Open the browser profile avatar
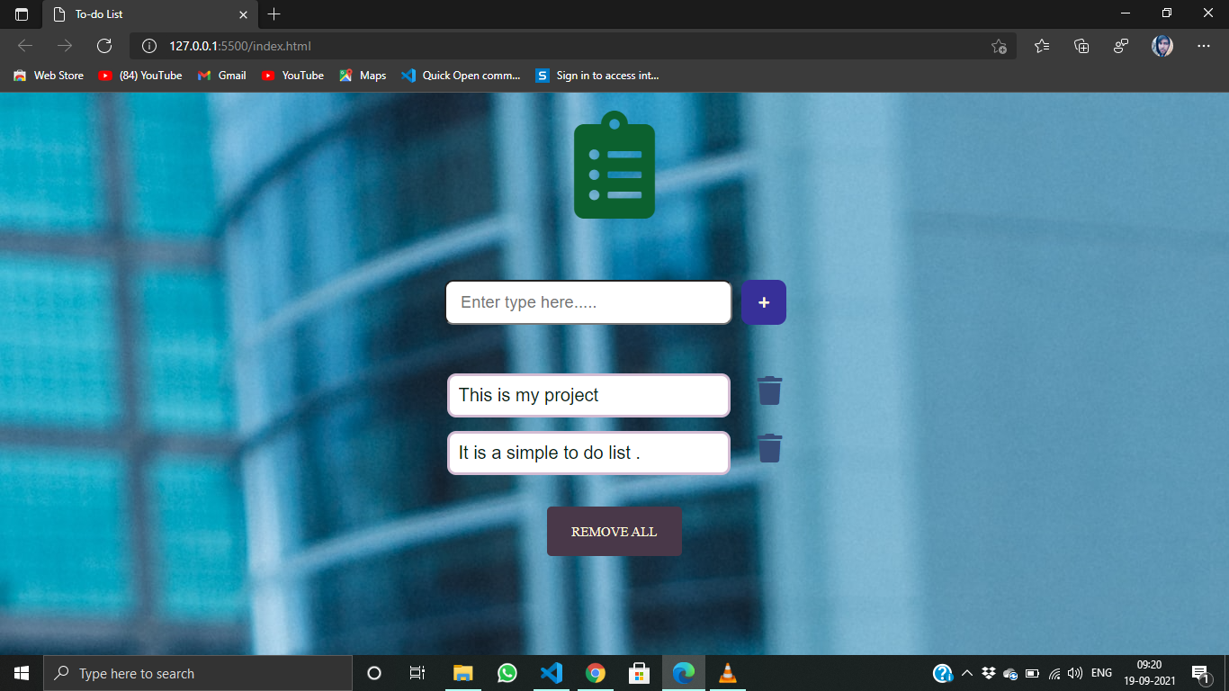Screen dimensions: 1229x691 point(1162,46)
